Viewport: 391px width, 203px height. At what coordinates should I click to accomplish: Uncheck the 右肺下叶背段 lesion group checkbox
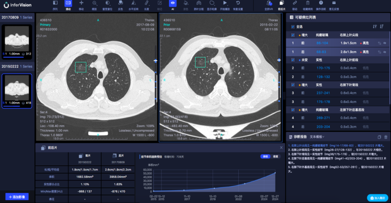pyautogui.click(x=293, y=85)
